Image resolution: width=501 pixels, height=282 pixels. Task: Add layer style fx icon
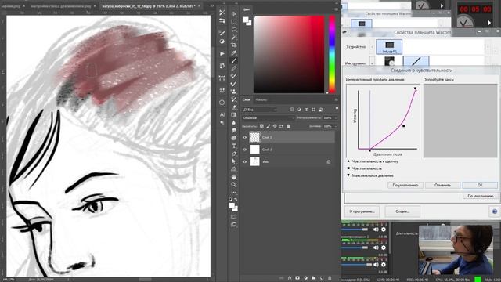point(290,278)
